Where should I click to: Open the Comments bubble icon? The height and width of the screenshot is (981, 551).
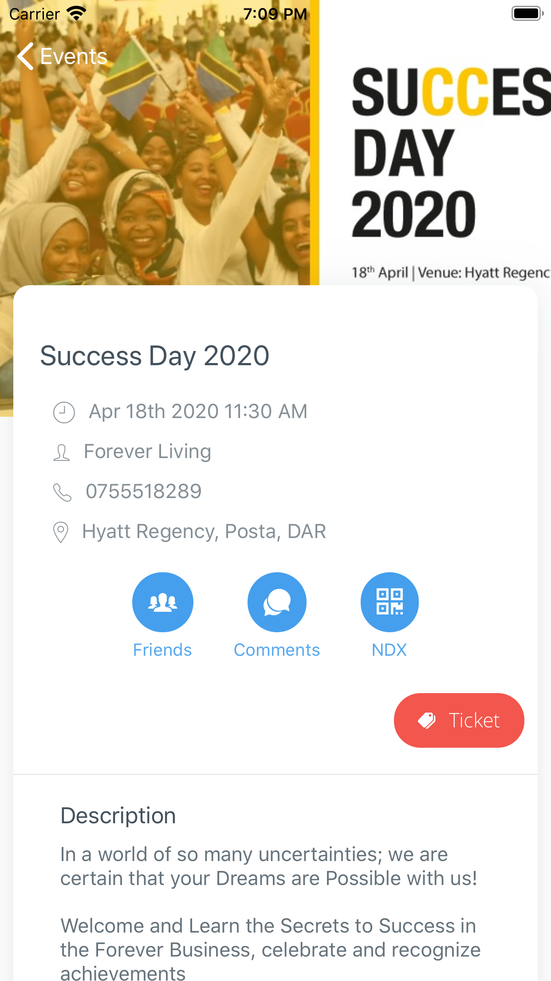point(277,602)
